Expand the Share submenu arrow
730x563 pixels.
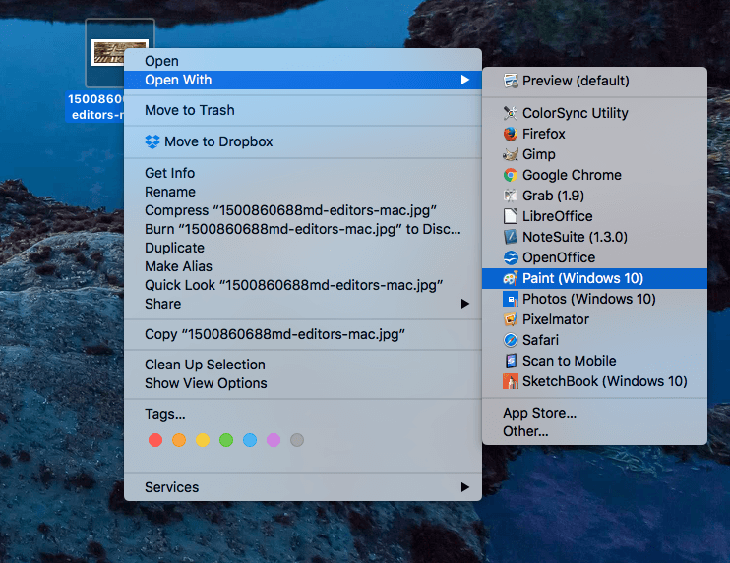[464, 304]
